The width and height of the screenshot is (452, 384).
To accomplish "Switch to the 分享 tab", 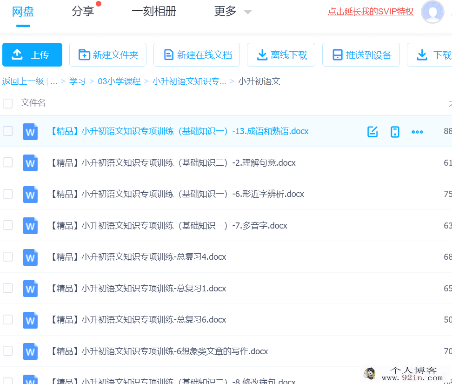I will [x=83, y=12].
